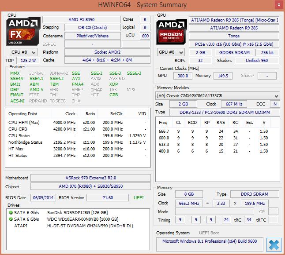Click the green UEFI label beside BIOS version

coord(139,197)
